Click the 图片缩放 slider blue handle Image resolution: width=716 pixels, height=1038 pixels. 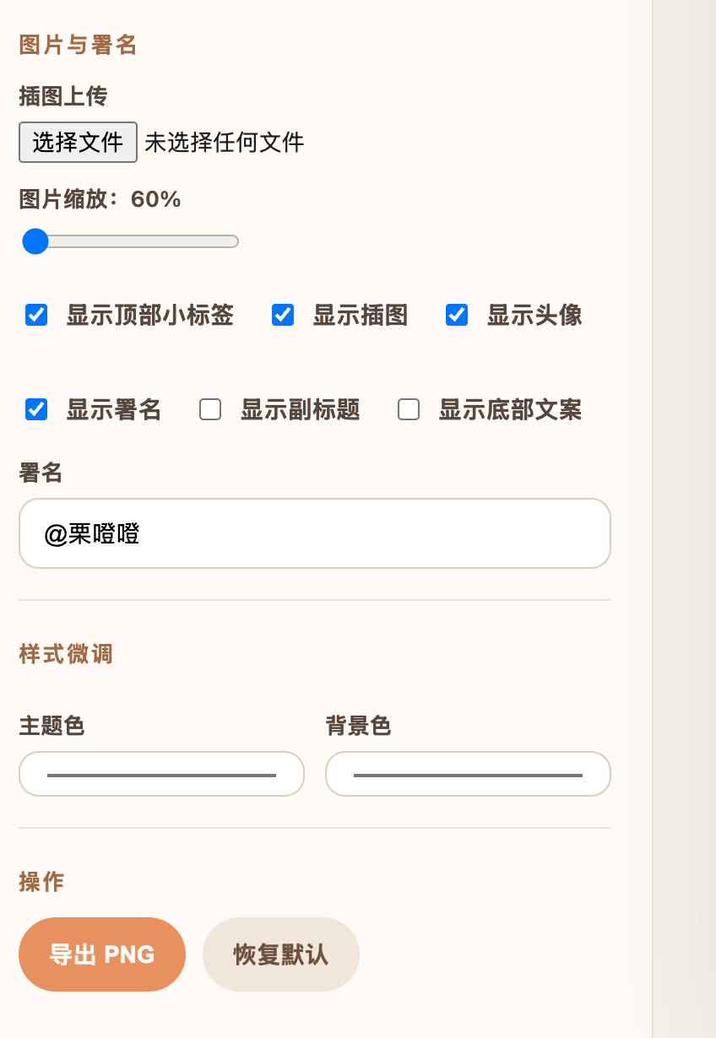[35, 241]
